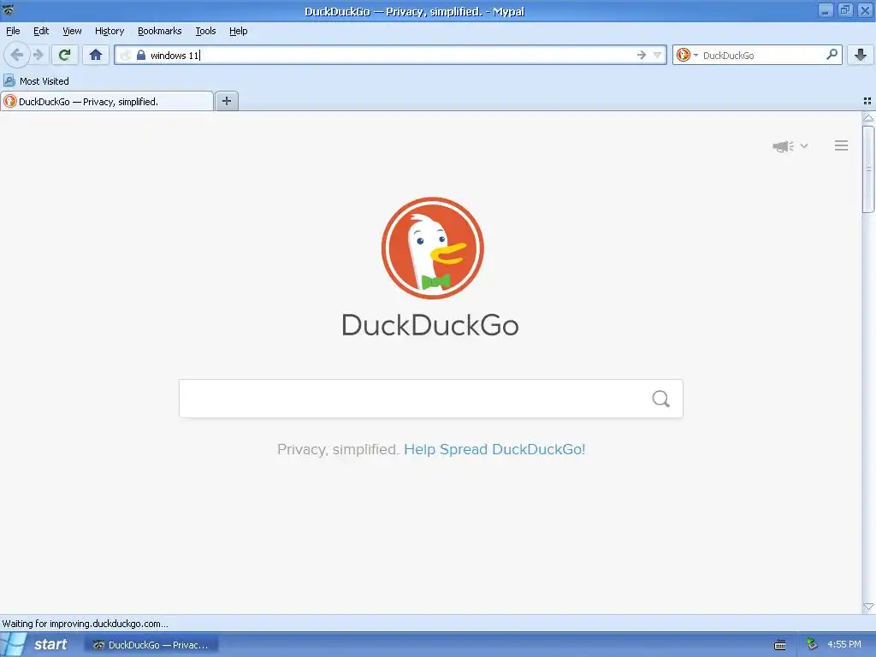Select the DuckDuckGo taskbar window button
Image resolution: width=876 pixels, height=657 pixels.
(x=151, y=645)
